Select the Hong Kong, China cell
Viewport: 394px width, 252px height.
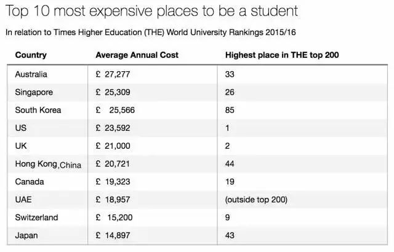pos(48,164)
